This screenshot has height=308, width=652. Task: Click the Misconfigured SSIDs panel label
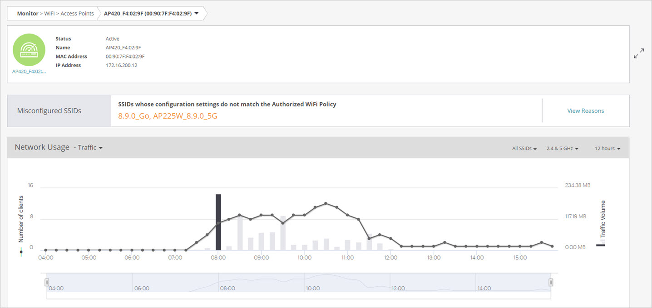[49, 111]
